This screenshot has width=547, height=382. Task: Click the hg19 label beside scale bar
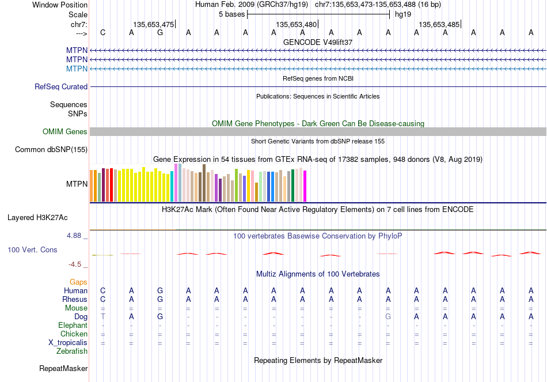403,14
